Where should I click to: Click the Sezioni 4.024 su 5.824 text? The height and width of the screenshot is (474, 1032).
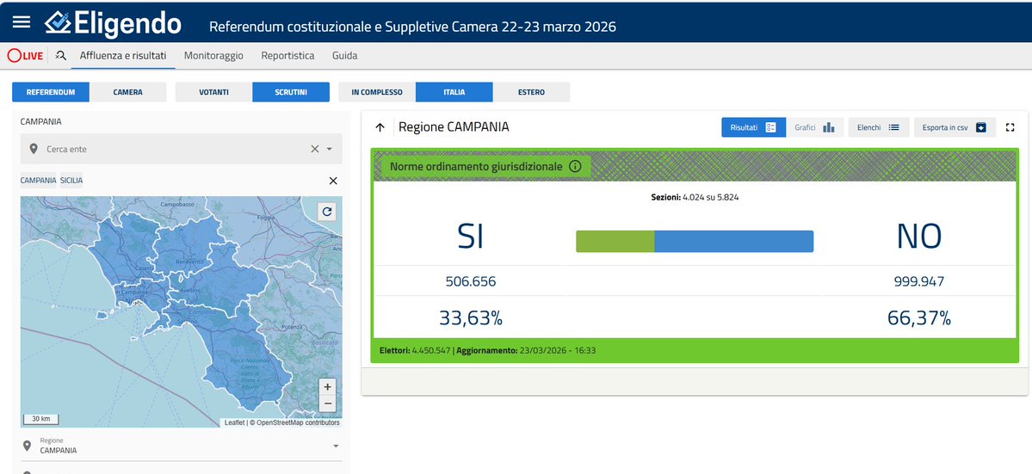click(x=695, y=197)
